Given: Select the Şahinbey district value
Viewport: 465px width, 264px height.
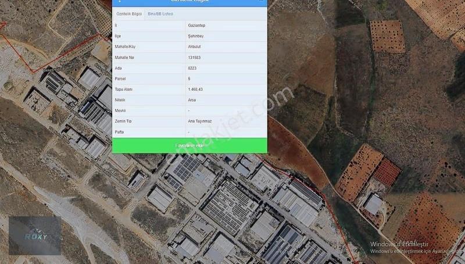Looking at the screenshot, I should [196, 36].
